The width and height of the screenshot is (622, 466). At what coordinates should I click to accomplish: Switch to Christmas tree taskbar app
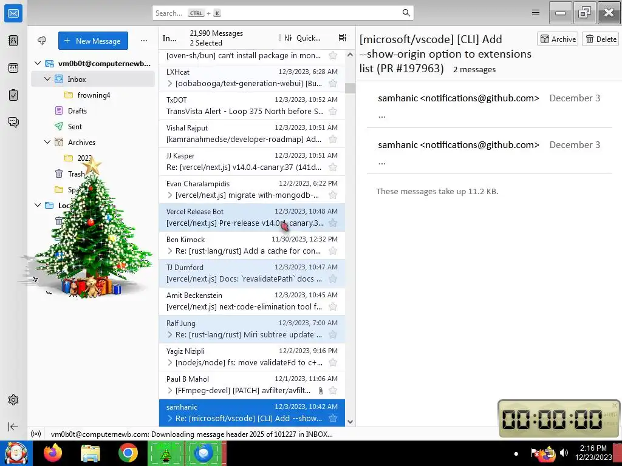(166, 453)
